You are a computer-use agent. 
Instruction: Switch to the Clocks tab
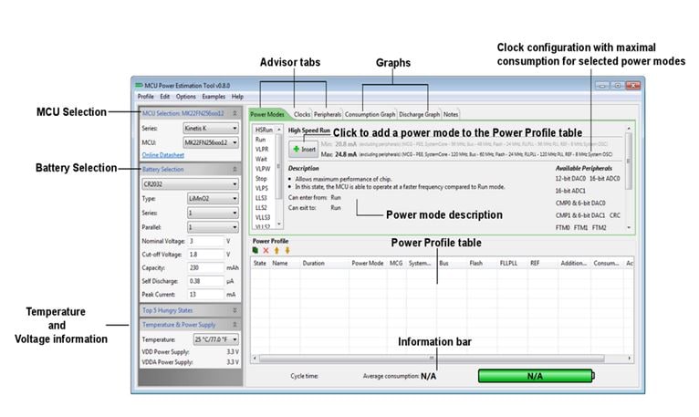pos(301,115)
